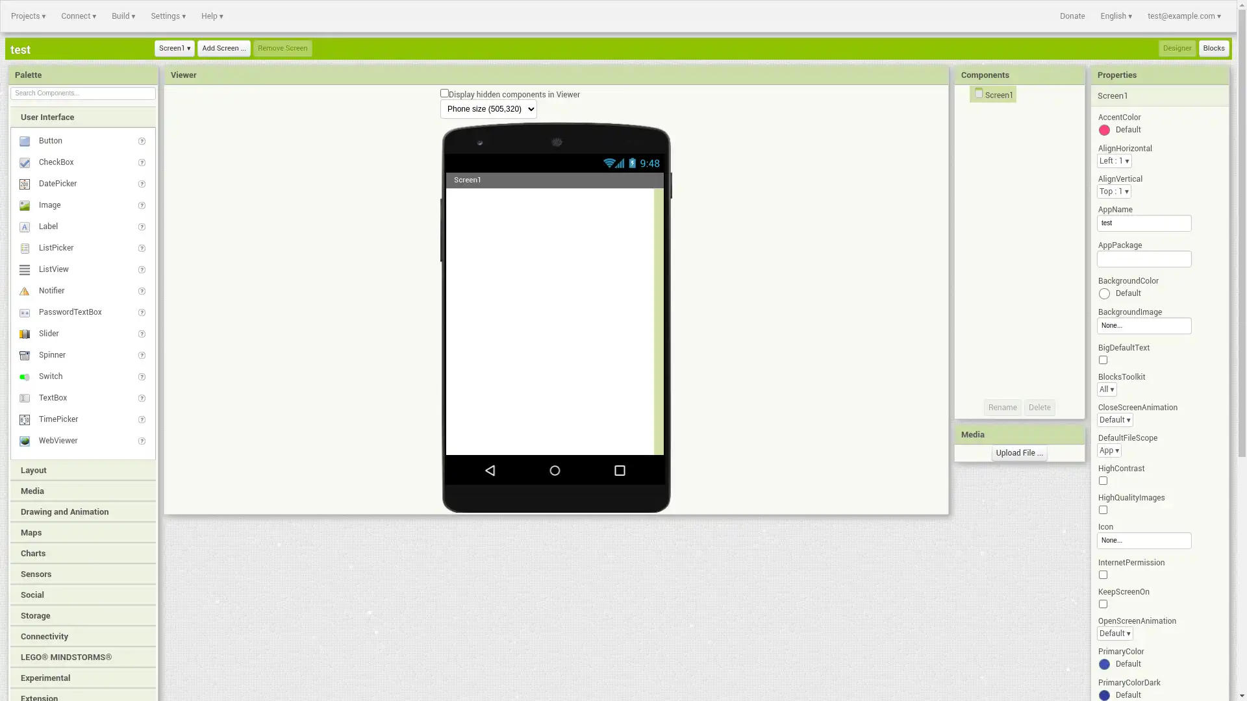The image size is (1247, 701).
Task: Switch to the Blocks editor tab
Action: [1214, 48]
